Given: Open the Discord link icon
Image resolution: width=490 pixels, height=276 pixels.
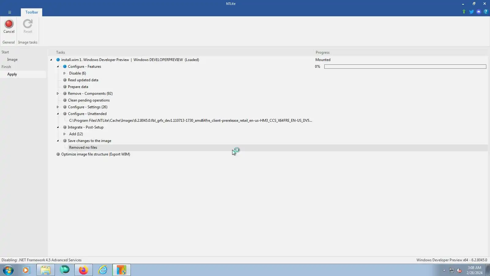Looking at the screenshot, I should pyautogui.click(x=479, y=12).
